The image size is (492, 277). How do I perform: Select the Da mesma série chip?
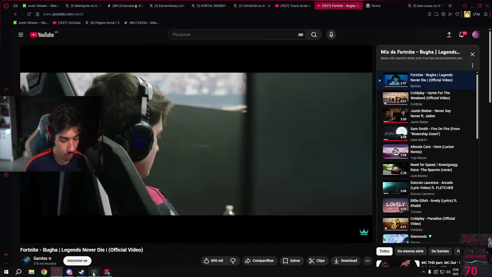point(410,251)
